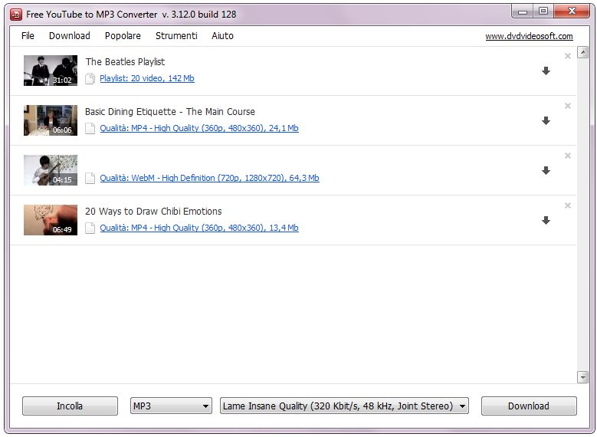597x437 pixels.
Task: Open the Strumenti menu
Action: pyautogui.click(x=176, y=36)
